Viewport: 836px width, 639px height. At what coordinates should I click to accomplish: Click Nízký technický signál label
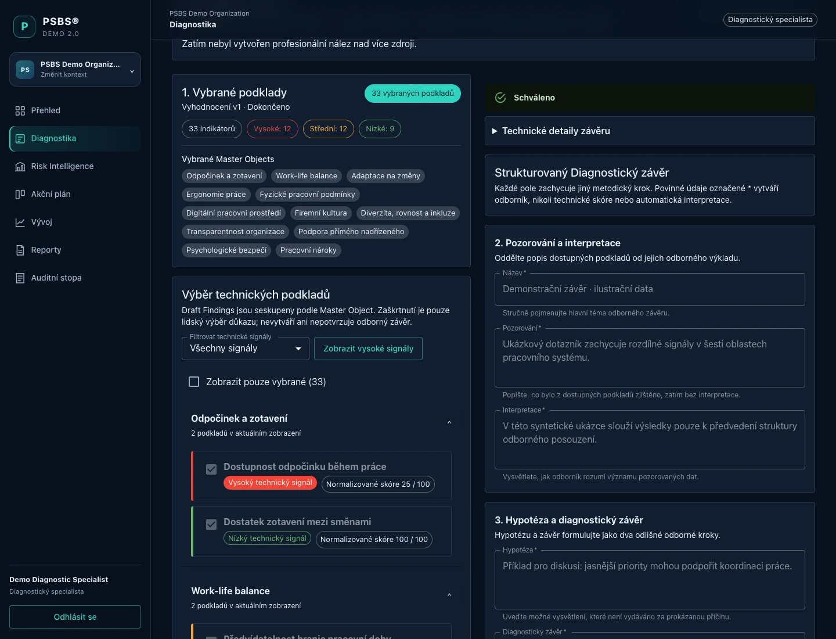[x=267, y=539]
